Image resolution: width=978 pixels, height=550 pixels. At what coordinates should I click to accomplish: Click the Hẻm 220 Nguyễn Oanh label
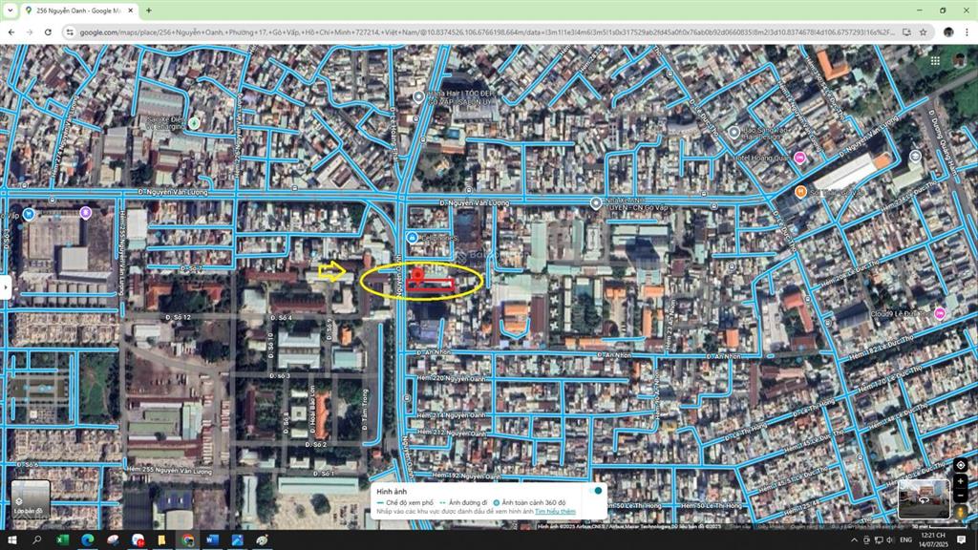point(451,378)
